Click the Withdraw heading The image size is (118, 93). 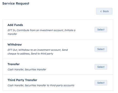15,44
